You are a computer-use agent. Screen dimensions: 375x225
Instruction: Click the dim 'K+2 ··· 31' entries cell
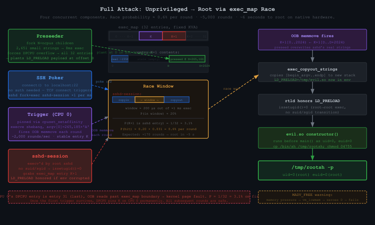[x=196, y=36]
